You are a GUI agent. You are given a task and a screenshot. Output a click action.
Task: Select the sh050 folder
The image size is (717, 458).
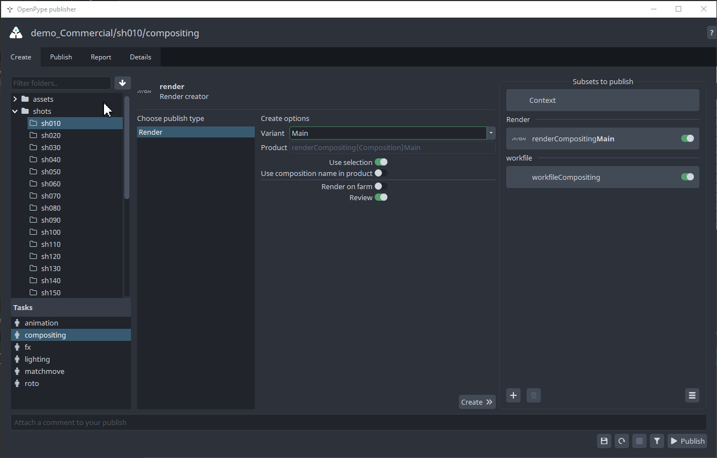(x=75, y=172)
